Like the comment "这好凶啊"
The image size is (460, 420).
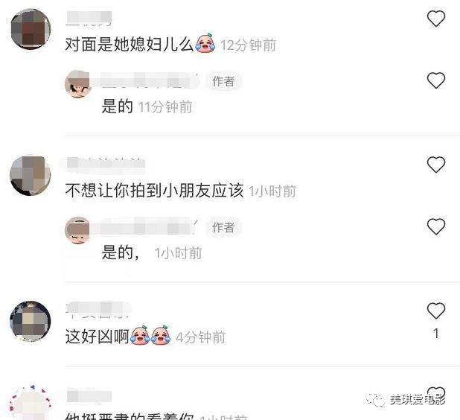point(436,311)
